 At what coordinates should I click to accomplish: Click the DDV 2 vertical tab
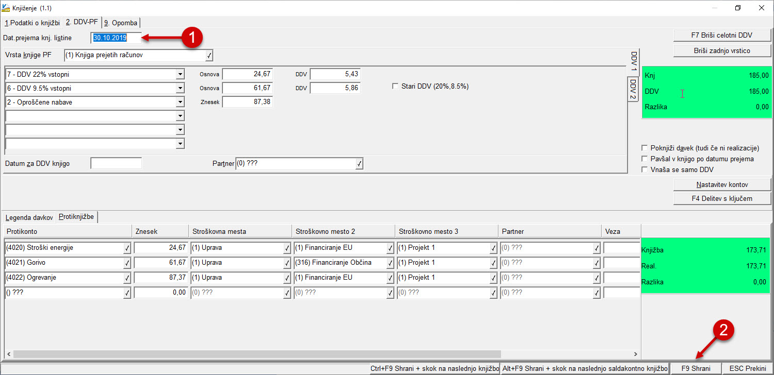pyautogui.click(x=633, y=89)
